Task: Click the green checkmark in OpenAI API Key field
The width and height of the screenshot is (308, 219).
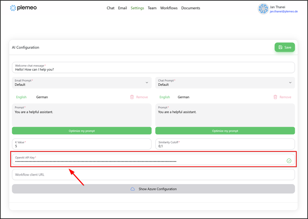Action: click(x=289, y=161)
